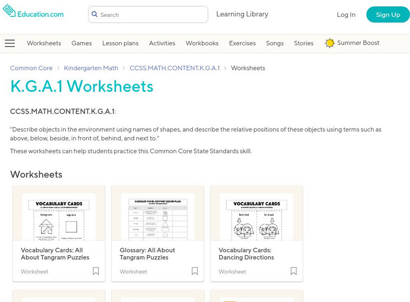Image resolution: width=410 pixels, height=302 pixels.
Task: Open Tangram Puzzles vocabulary cards thumbnail
Action: click(59, 213)
